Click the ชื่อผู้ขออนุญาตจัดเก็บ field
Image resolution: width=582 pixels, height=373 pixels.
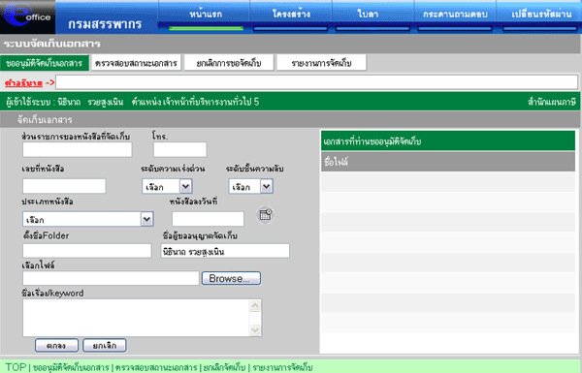point(225,251)
